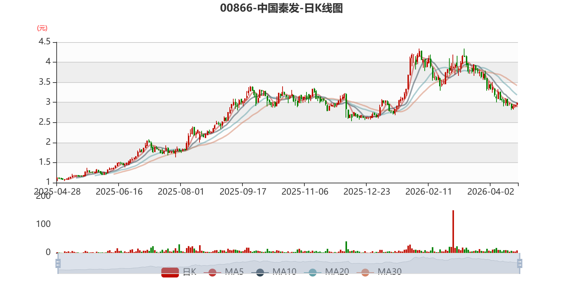This screenshot has width=563, height=281.
Task: Click the 2025-04-28 date label
Action: [x=57, y=191]
